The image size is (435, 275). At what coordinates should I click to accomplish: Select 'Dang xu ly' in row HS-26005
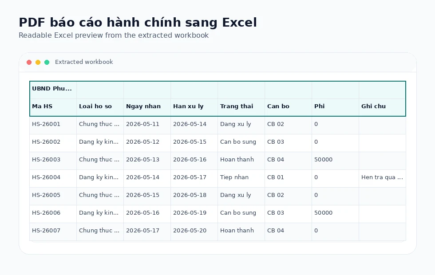(x=241, y=196)
